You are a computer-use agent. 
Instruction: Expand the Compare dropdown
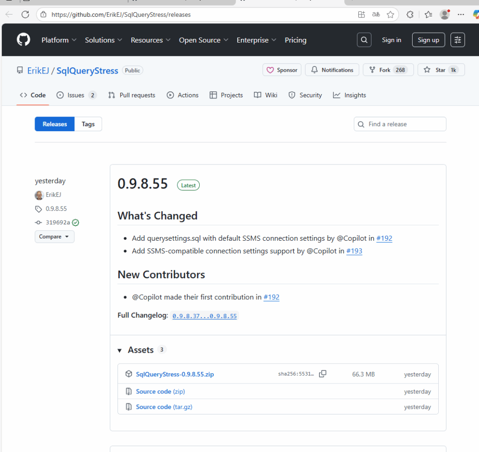click(x=54, y=237)
